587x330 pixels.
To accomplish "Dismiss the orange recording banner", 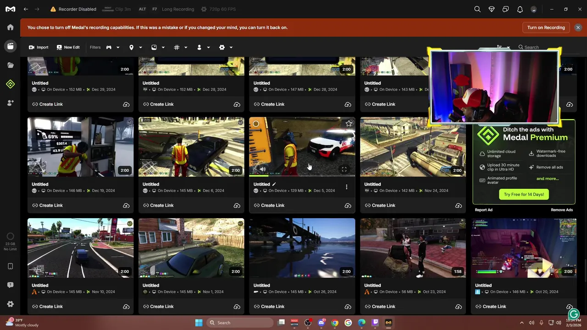I will point(578,27).
